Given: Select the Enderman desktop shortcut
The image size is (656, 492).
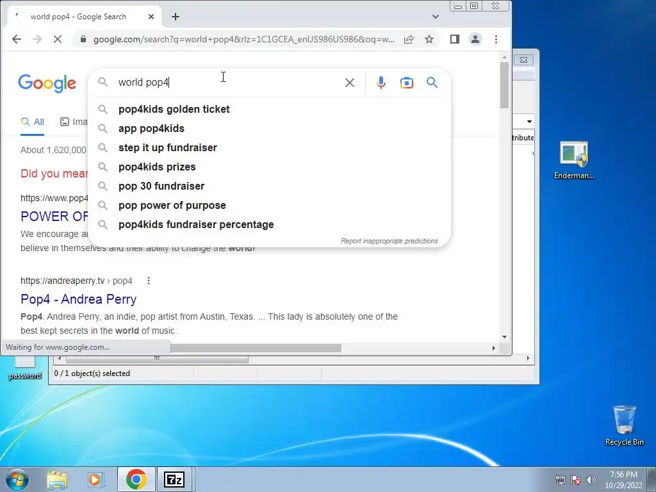Looking at the screenshot, I should [x=574, y=161].
